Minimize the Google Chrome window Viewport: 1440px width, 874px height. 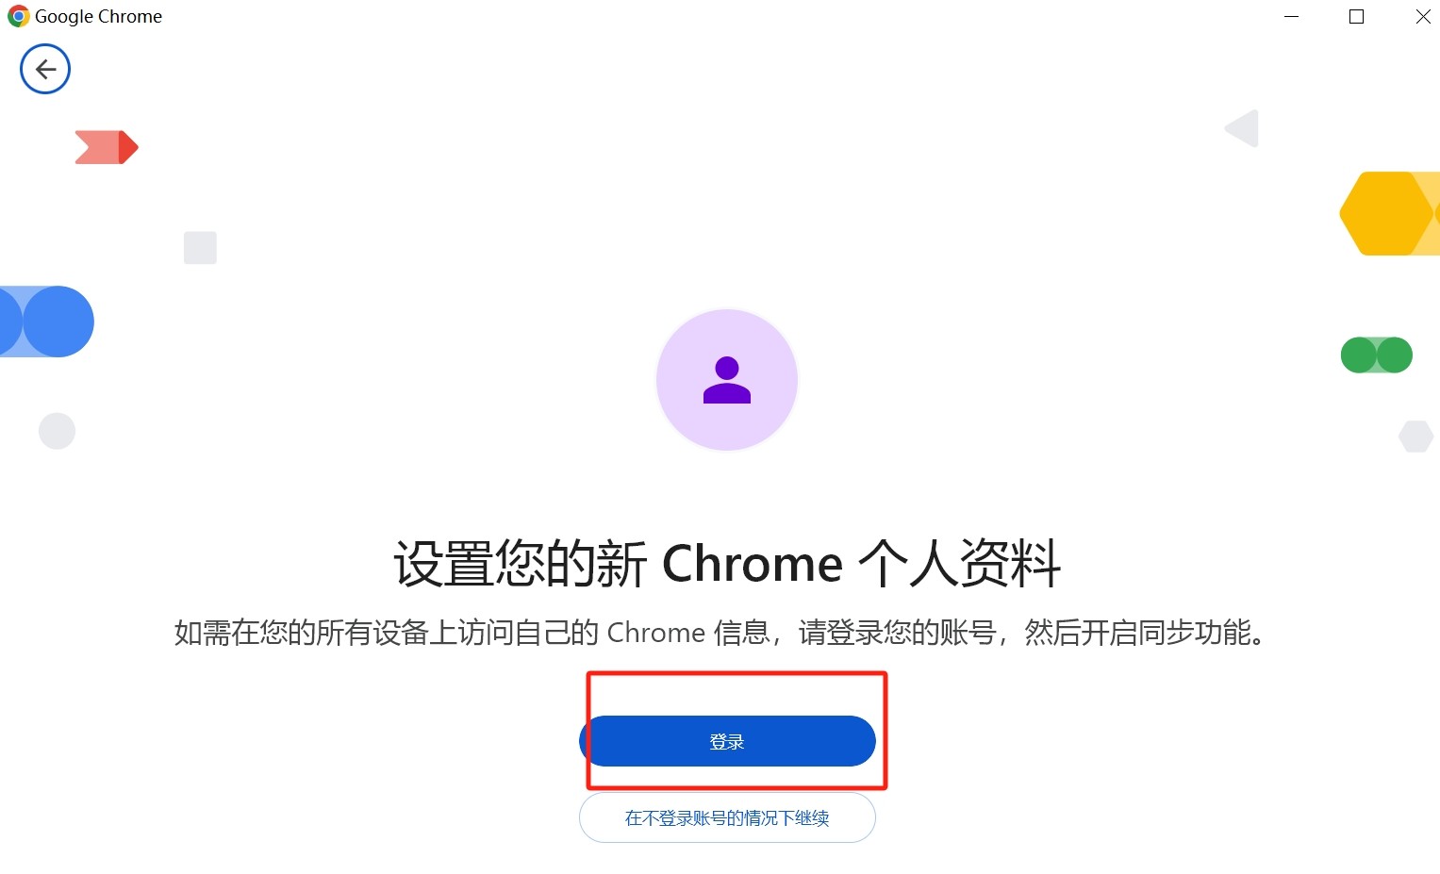click(x=1292, y=16)
